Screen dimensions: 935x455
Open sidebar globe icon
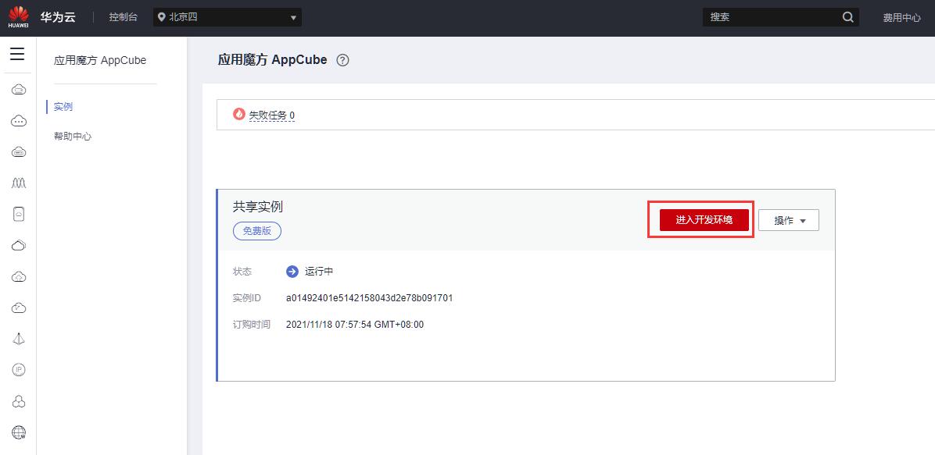coord(19,432)
